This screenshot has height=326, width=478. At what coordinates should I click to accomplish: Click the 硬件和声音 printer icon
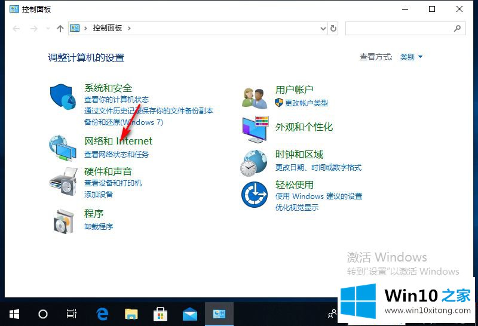click(x=63, y=182)
